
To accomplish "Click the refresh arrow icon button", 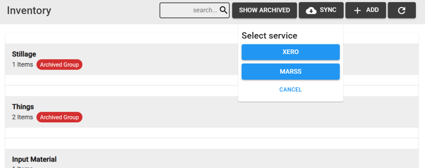I will tap(401, 10).
